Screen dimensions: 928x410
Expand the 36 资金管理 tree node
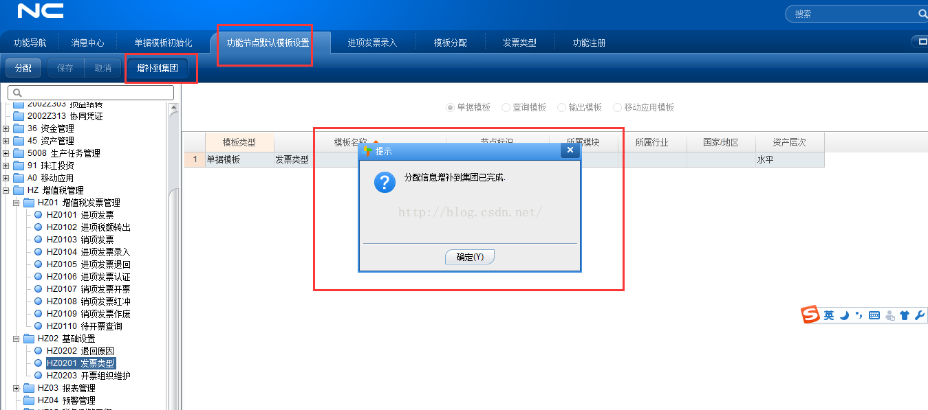point(6,128)
